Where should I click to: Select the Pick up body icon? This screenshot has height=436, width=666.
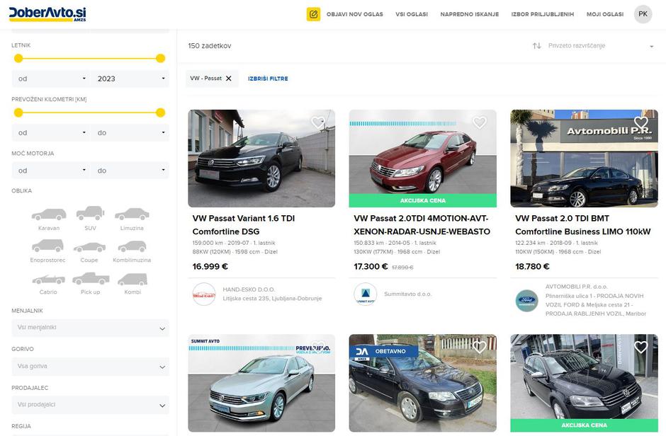pyautogui.click(x=91, y=280)
